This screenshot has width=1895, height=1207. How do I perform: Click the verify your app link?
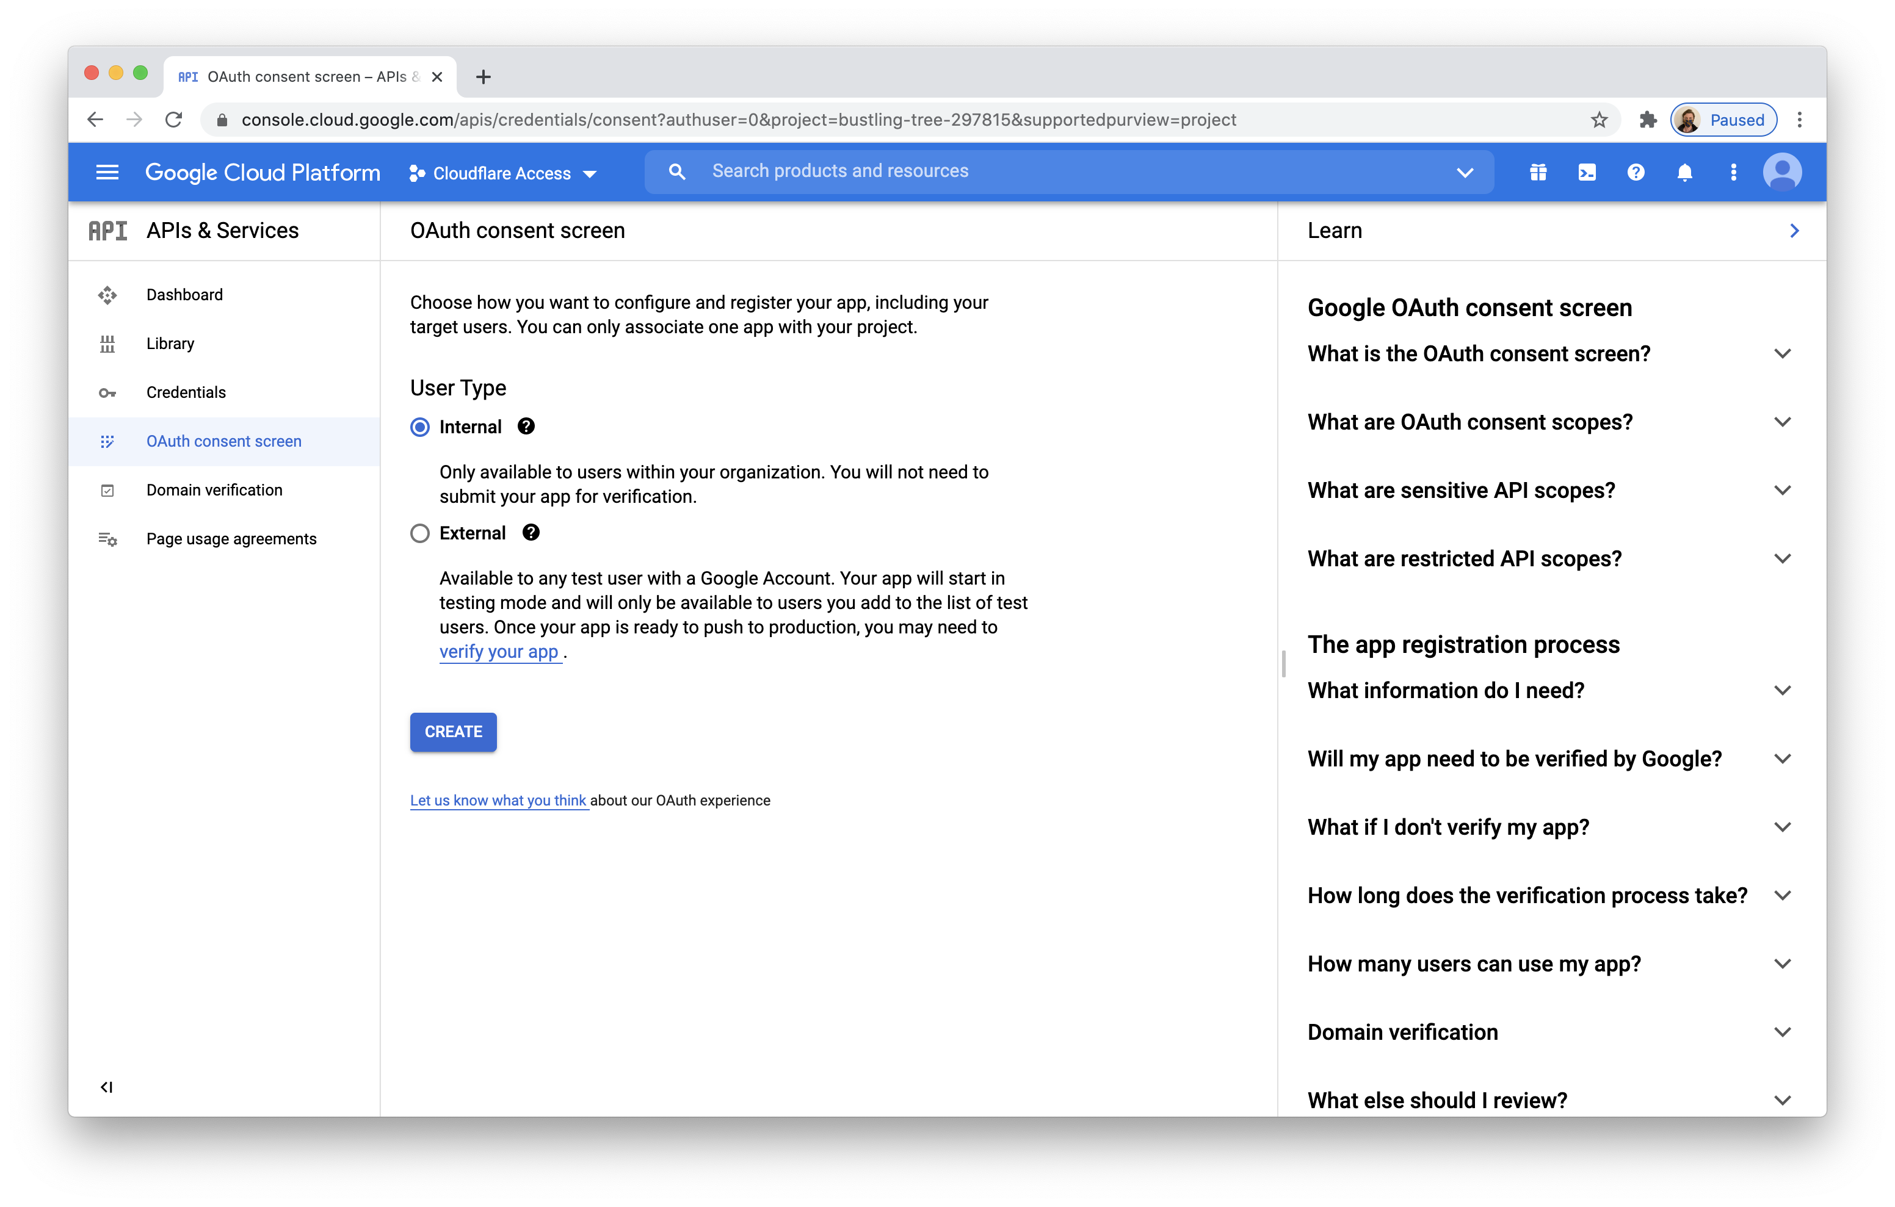[x=499, y=650]
